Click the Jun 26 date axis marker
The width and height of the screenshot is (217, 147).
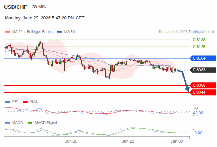point(71,141)
